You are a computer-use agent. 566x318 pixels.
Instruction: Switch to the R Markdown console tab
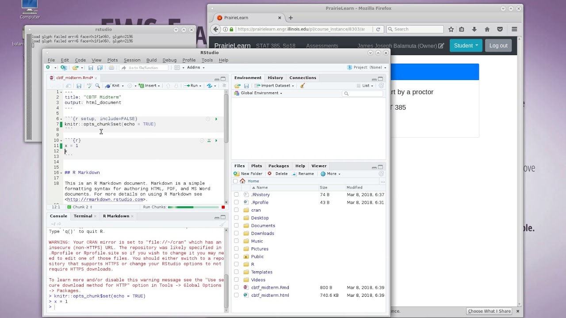(x=116, y=216)
